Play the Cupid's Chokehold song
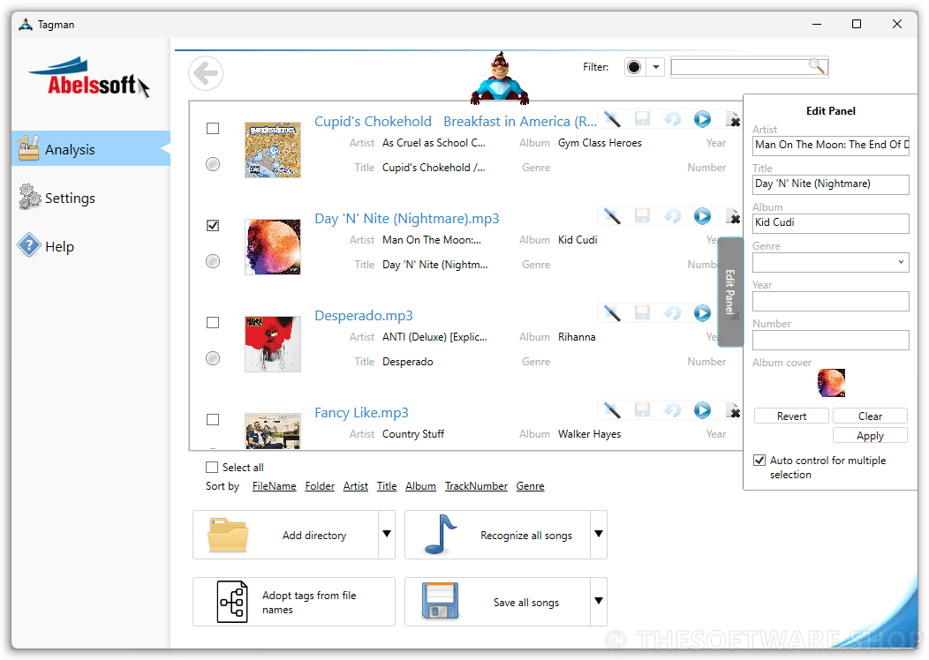Viewport: 929px width, 660px height. coord(702,119)
